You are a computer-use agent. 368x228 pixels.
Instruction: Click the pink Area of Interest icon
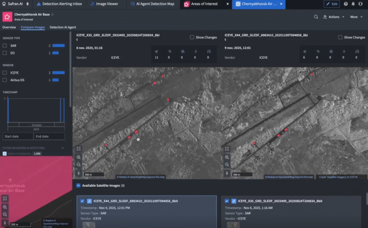[7, 17]
